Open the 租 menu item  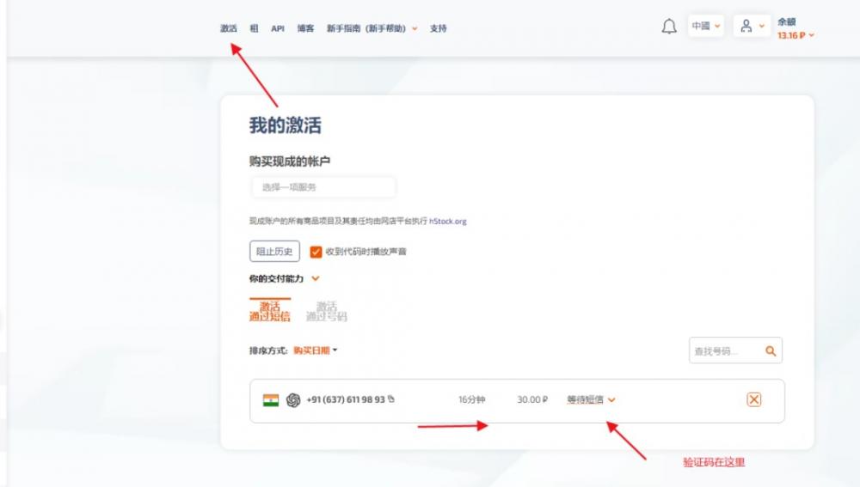click(x=254, y=28)
